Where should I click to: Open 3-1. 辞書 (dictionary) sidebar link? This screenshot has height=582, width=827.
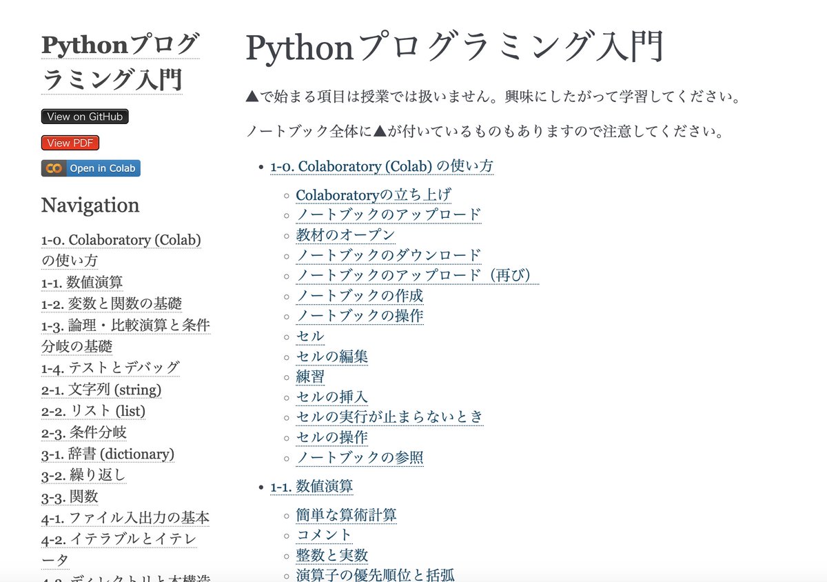[108, 454]
